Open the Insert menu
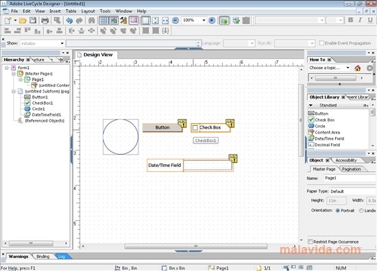 click(x=55, y=11)
